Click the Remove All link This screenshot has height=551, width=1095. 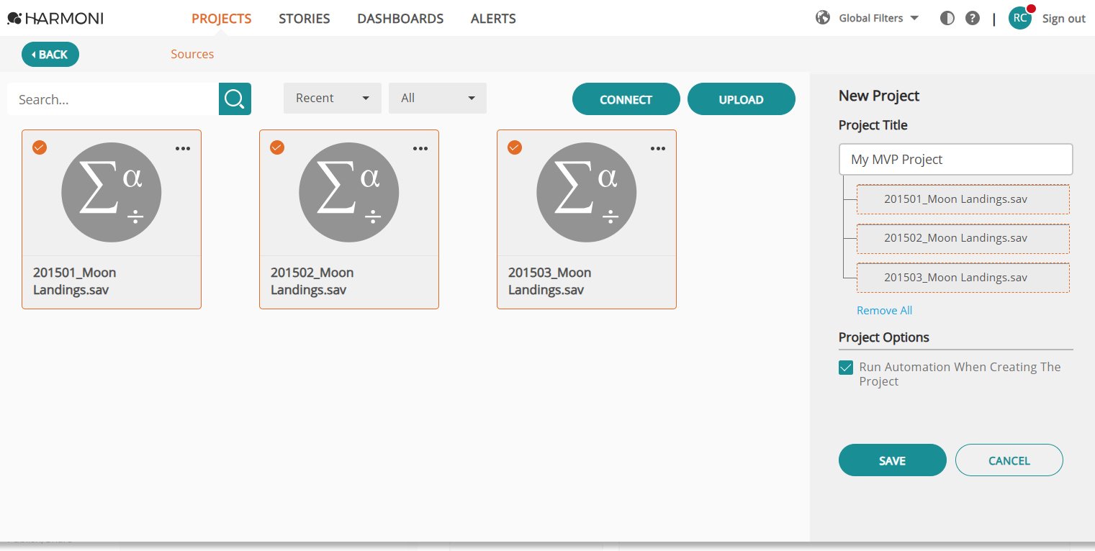pos(884,311)
